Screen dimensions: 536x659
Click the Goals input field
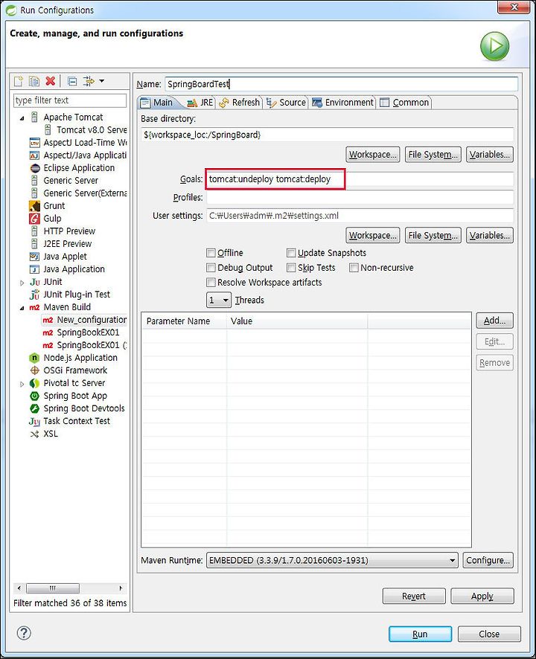pyautogui.click(x=360, y=179)
